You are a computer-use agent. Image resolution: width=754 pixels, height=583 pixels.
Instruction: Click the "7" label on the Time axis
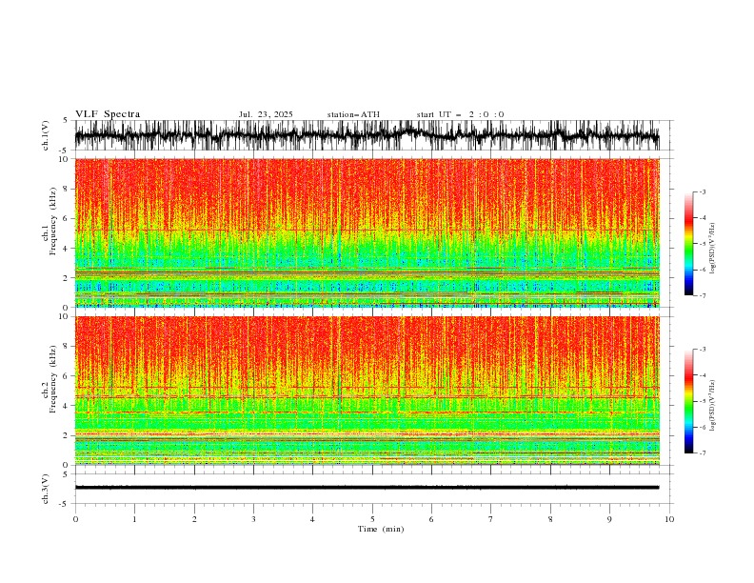click(491, 519)
